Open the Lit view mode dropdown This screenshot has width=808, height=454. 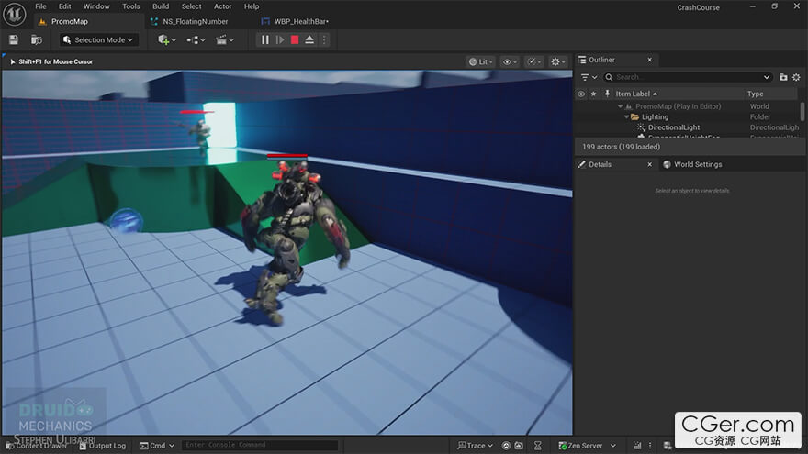[478, 61]
